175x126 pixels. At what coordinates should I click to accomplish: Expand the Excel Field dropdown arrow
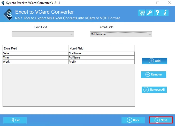tap(72, 34)
